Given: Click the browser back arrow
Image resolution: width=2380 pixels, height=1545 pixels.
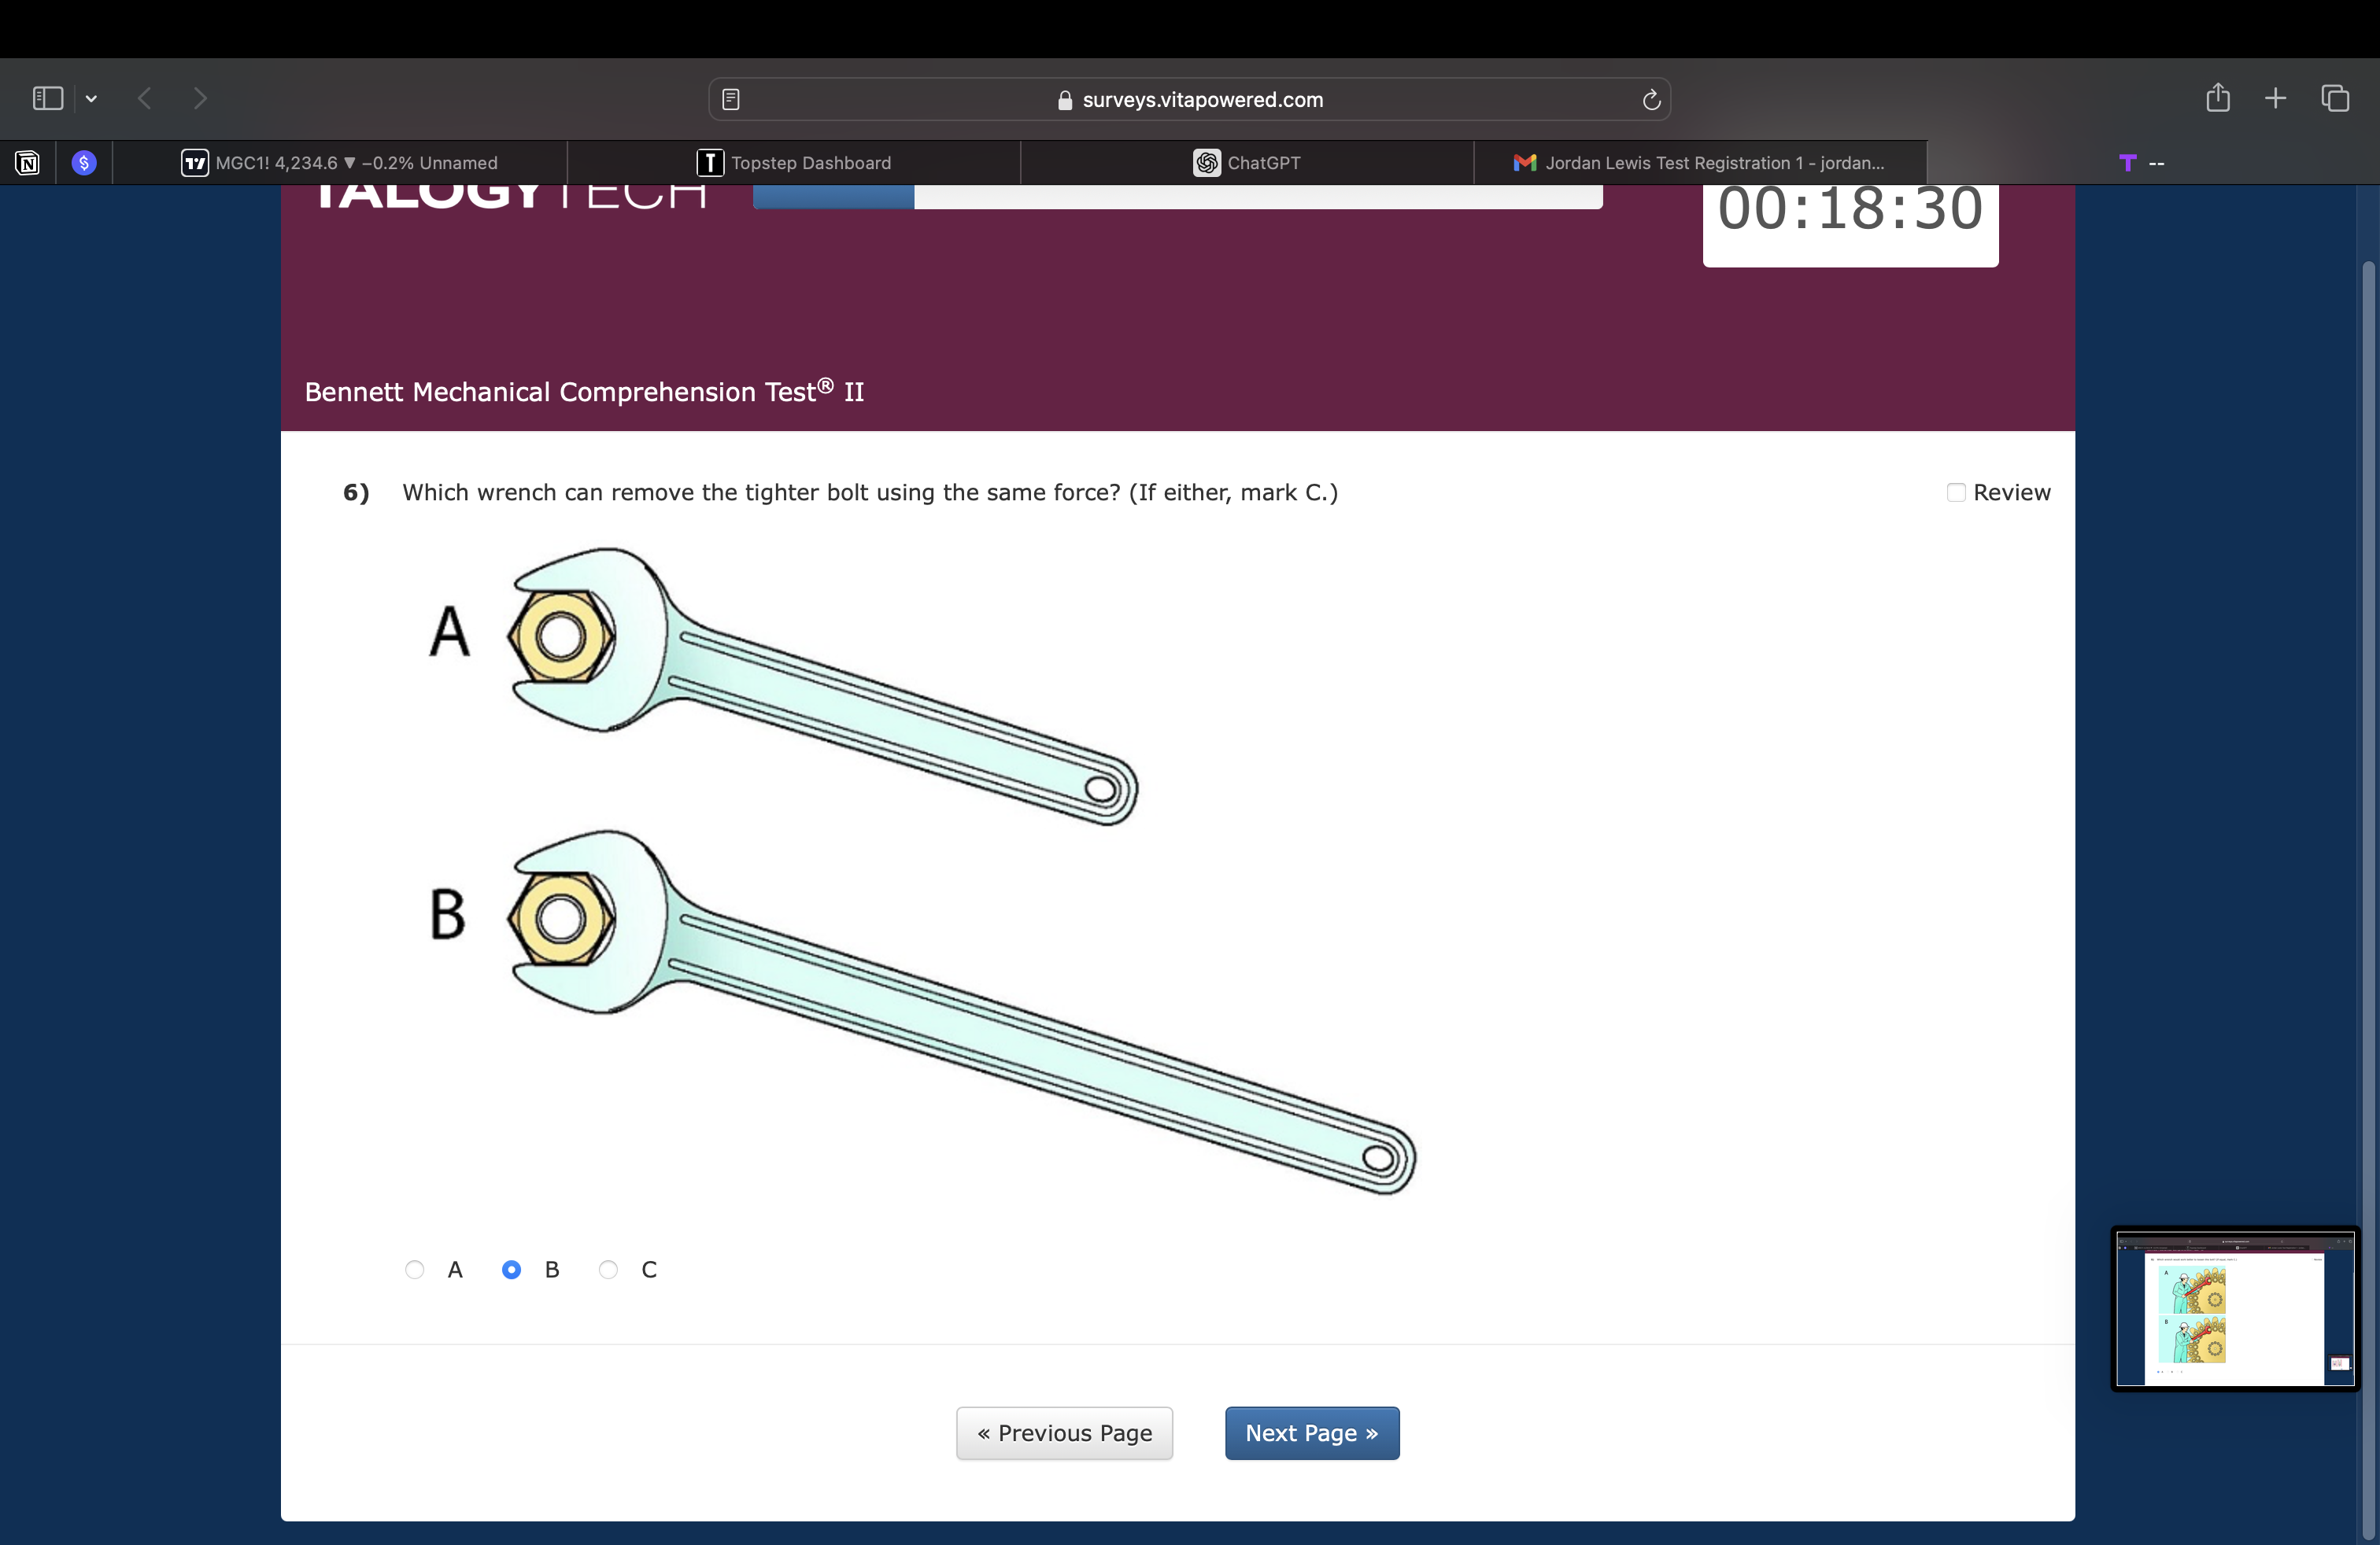Looking at the screenshot, I should (145, 98).
